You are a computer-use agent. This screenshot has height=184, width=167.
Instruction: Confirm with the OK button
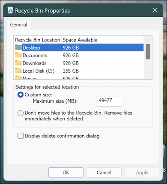click(66, 172)
